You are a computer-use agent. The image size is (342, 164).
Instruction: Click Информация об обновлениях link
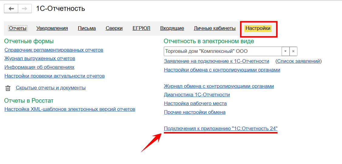39,67
